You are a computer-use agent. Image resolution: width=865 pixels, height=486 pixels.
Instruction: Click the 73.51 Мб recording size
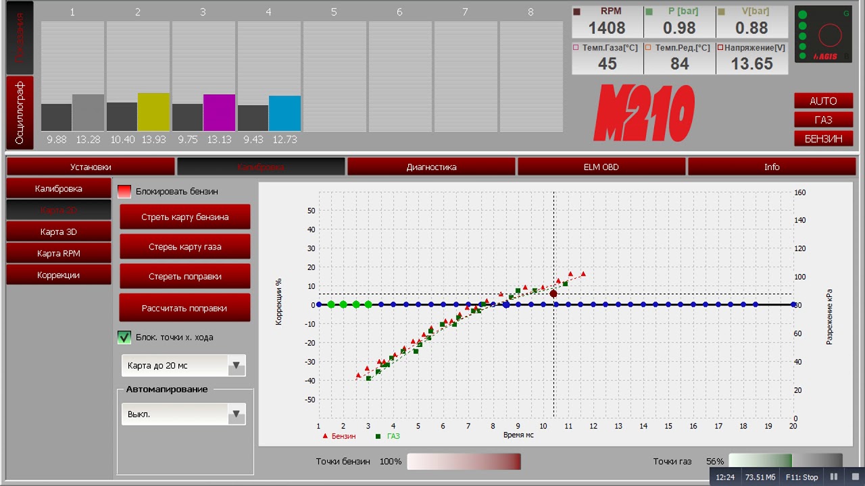click(x=760, y=477)
